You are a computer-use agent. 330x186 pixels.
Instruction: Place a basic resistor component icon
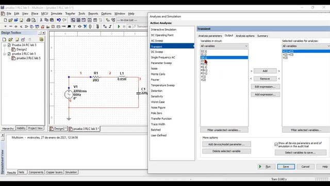(10, 26)
